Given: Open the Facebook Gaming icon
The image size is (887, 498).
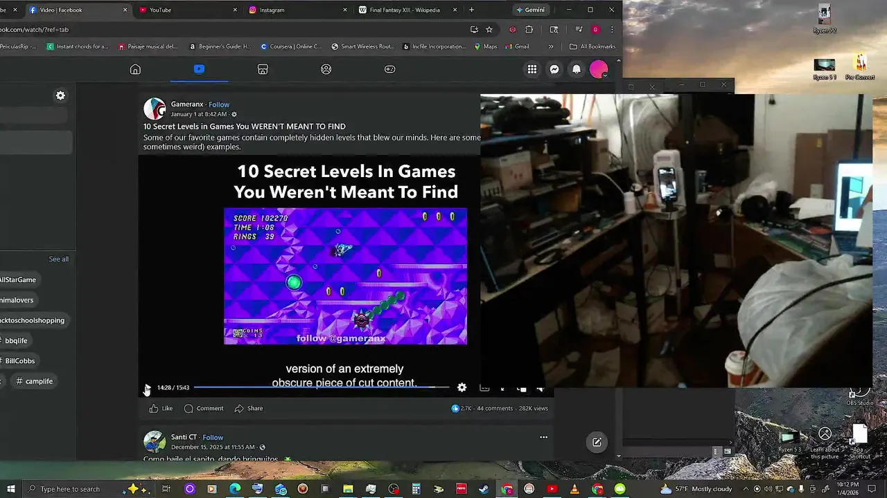Looking at the screenshot, I should pos(390,69).
